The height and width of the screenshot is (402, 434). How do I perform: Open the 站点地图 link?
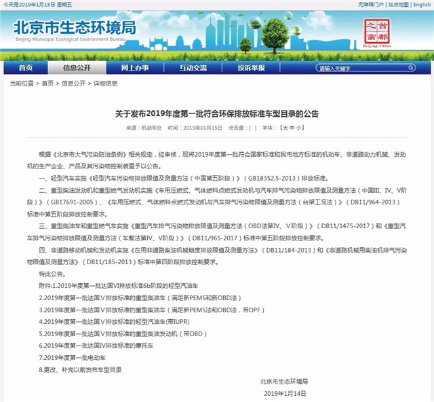(398, 5)
